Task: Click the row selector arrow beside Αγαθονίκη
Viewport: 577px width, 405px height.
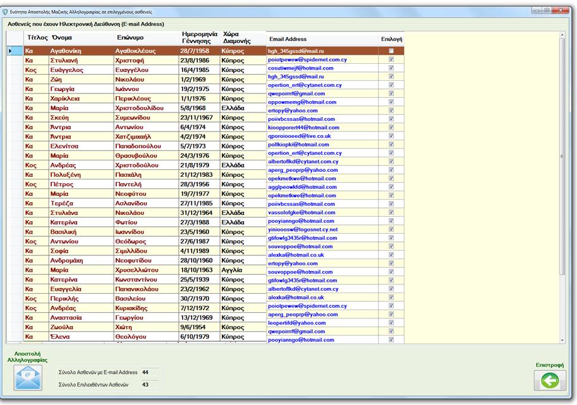Action: point(10,51)
